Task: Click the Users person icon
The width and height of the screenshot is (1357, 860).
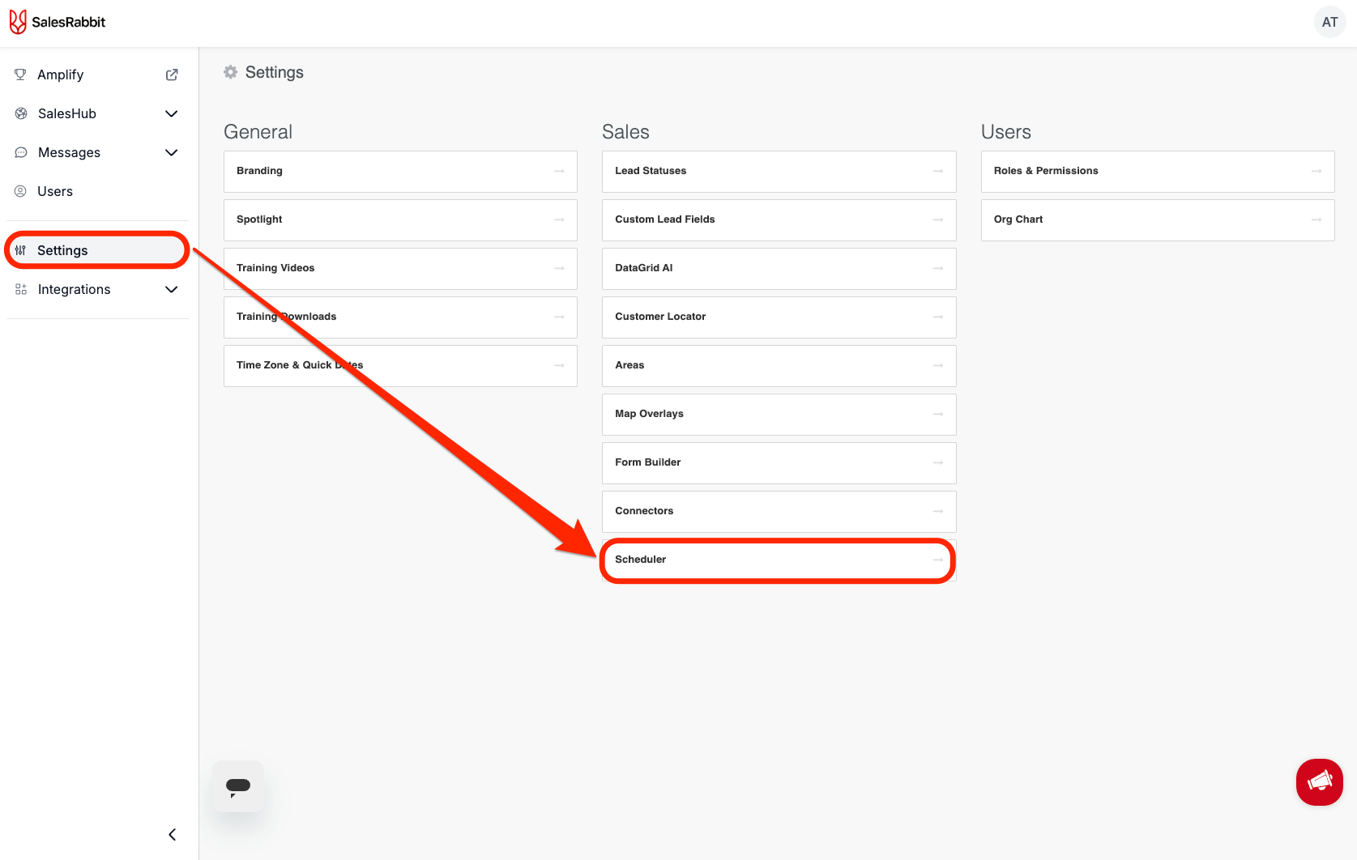Action: coord(20,191)
